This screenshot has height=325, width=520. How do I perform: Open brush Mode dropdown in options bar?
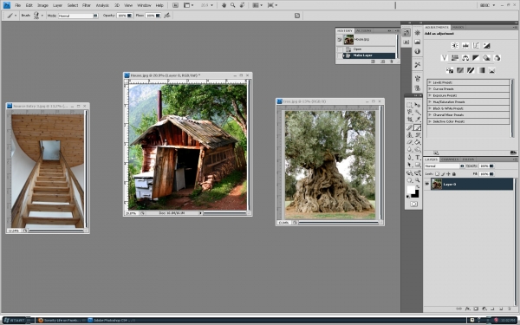click(x=78, y=16)
